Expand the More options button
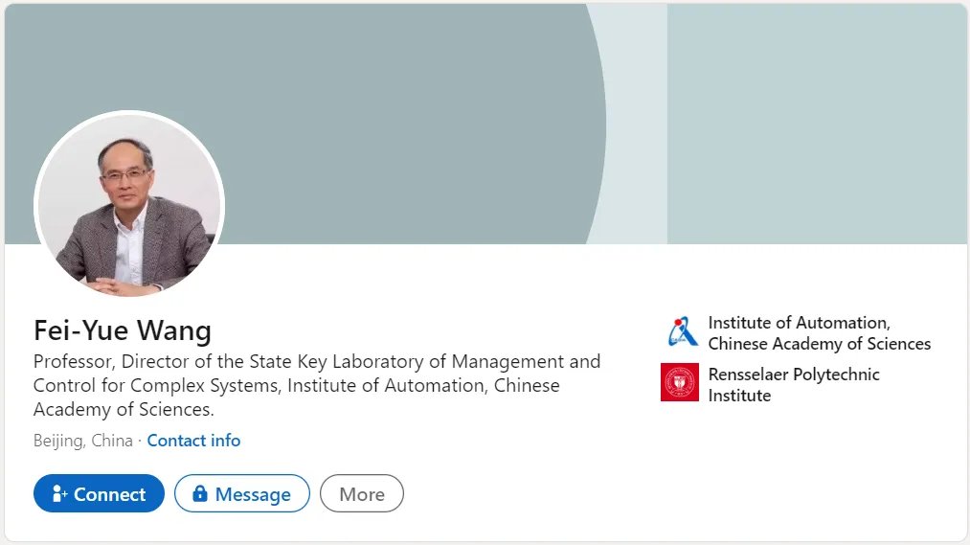The height and width of the screenshot is (545, 970). click(x=361, y=494)
